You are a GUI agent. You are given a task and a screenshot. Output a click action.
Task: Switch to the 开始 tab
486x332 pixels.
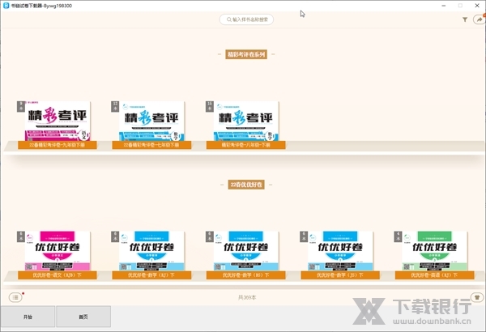[x=28, y=317]
